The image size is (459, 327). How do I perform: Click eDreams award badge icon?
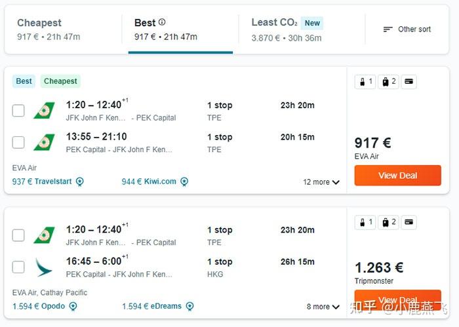click(190, 306)
